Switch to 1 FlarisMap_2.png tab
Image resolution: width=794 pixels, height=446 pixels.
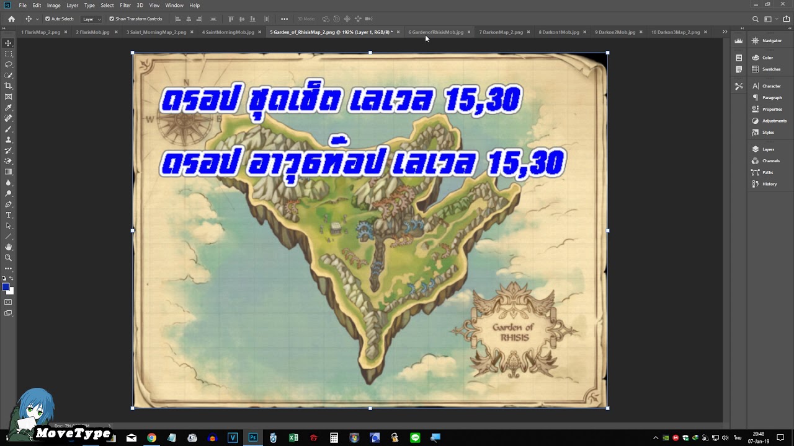[x=40, y=32]
